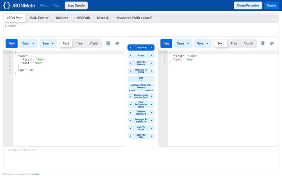Open the left editor's Open dropdown

pos(29,43)
